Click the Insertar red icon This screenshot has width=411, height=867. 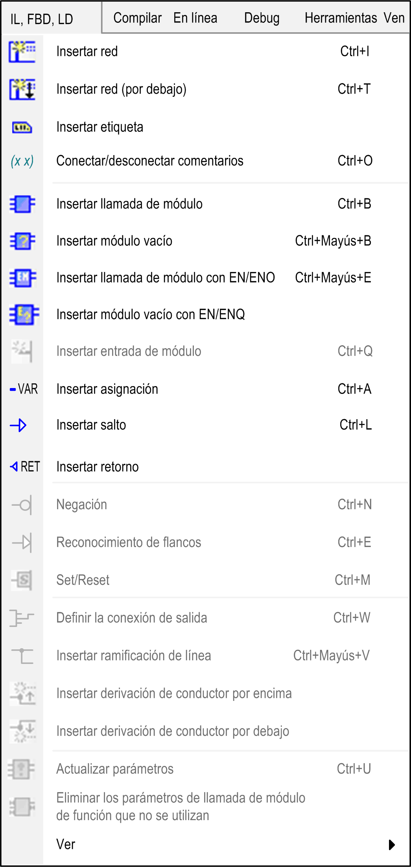(22, 52)
